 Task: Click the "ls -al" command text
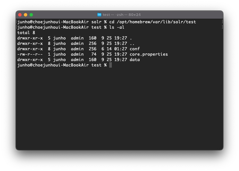(117, 27)
